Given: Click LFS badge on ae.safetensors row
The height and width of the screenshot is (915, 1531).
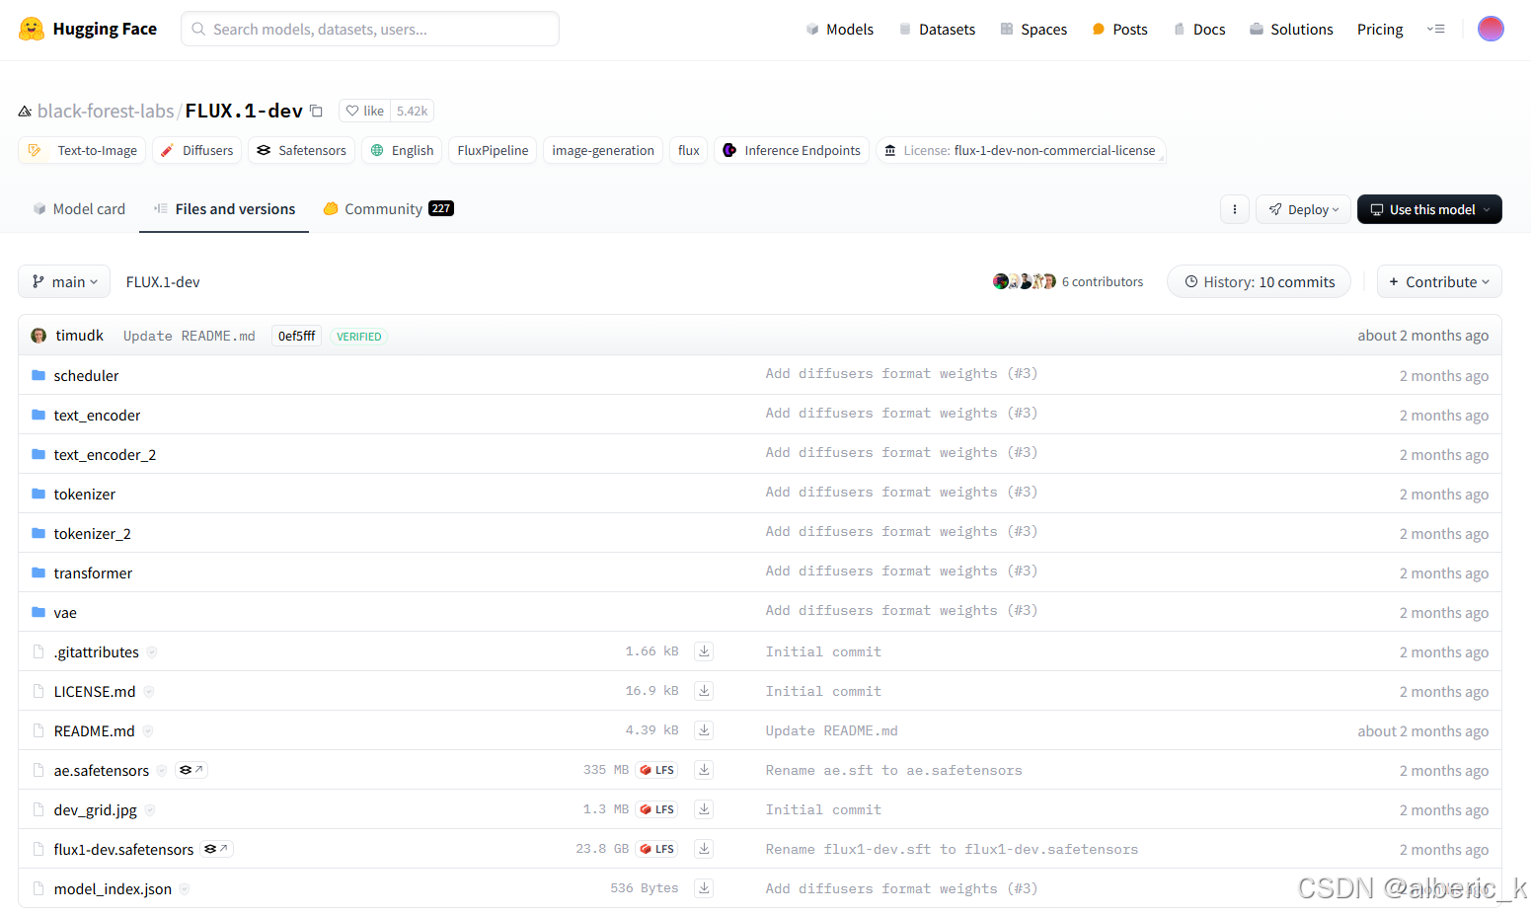Looking at the screenshot, I should (x=657, y=770).
